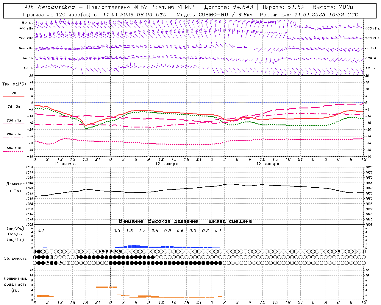The width and height of the screenshot is (381, 305).
Task: Select the model name COSMO-RU / 6.6км
Action: pos(226,15)
